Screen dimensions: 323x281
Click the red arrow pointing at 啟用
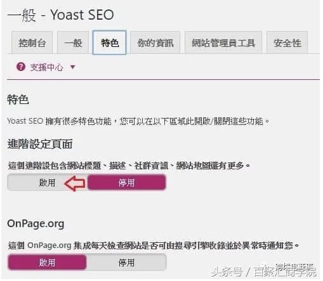(75, 183)
